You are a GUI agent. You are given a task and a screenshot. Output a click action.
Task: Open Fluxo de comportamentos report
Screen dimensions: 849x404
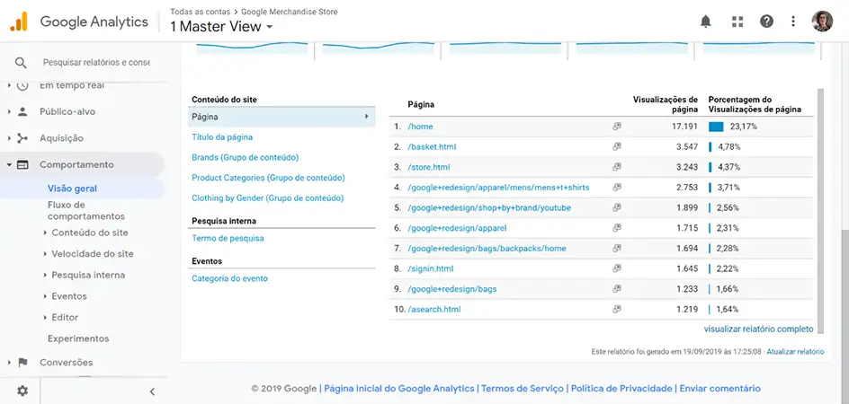coord(86,210)
